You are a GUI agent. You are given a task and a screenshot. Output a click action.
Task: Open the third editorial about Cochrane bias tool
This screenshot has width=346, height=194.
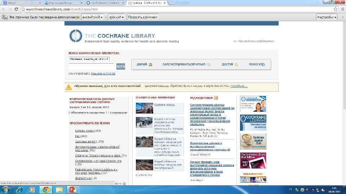click(212, 168)
